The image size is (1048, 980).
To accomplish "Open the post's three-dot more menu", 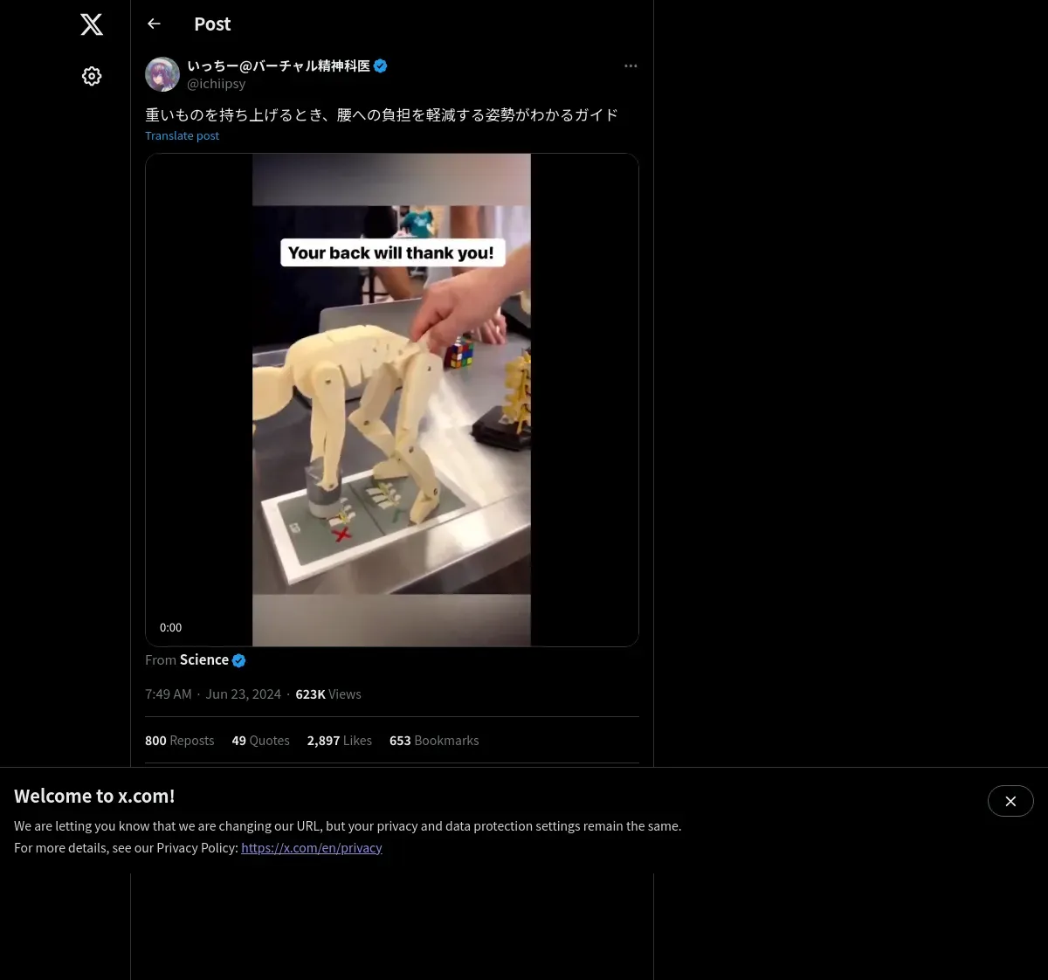I will coord(631,66).
